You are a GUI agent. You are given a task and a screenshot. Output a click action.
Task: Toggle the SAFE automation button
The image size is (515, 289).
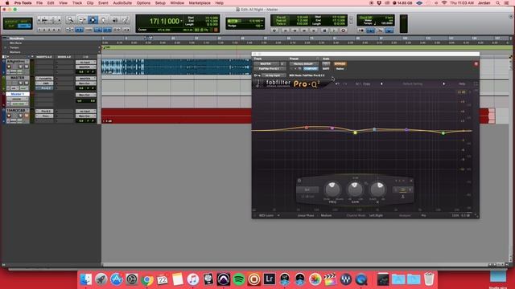[x=326, y=68]
